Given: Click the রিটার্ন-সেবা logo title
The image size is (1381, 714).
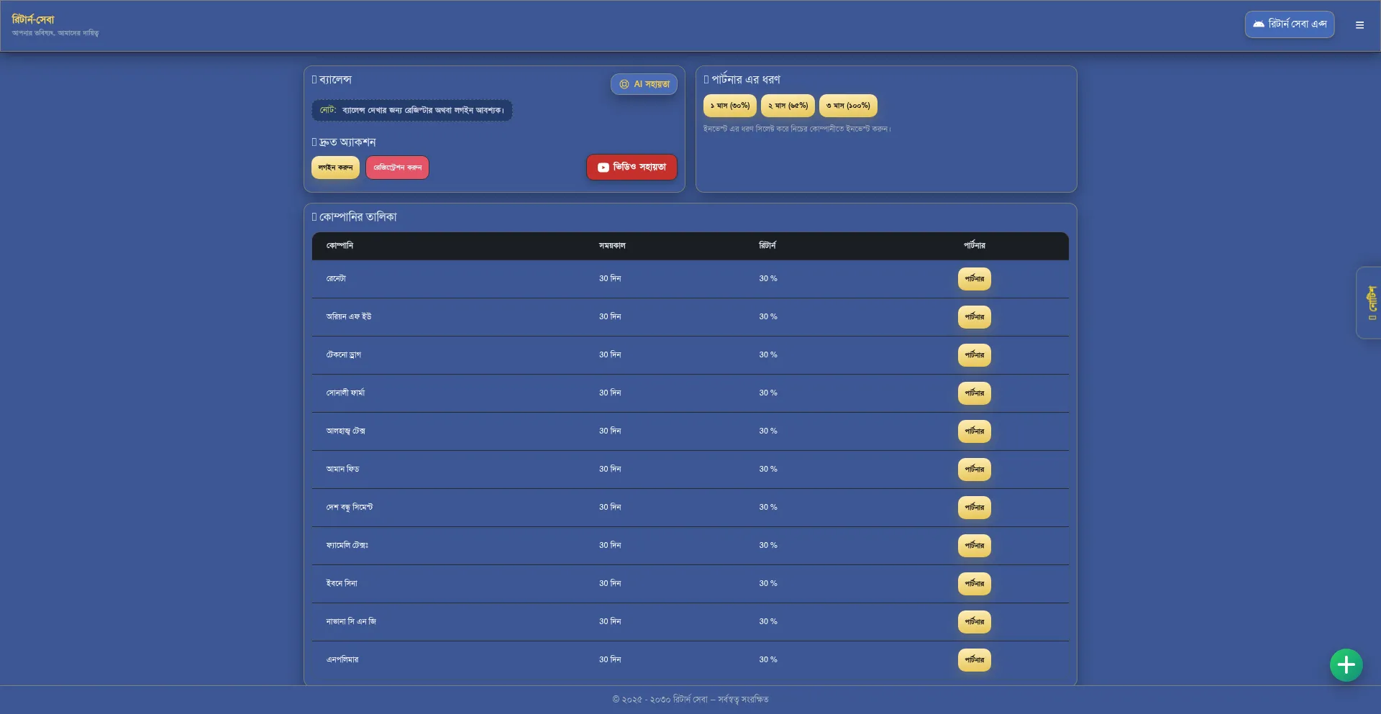Looking at the screenshot, I should [x=33, y=19].
